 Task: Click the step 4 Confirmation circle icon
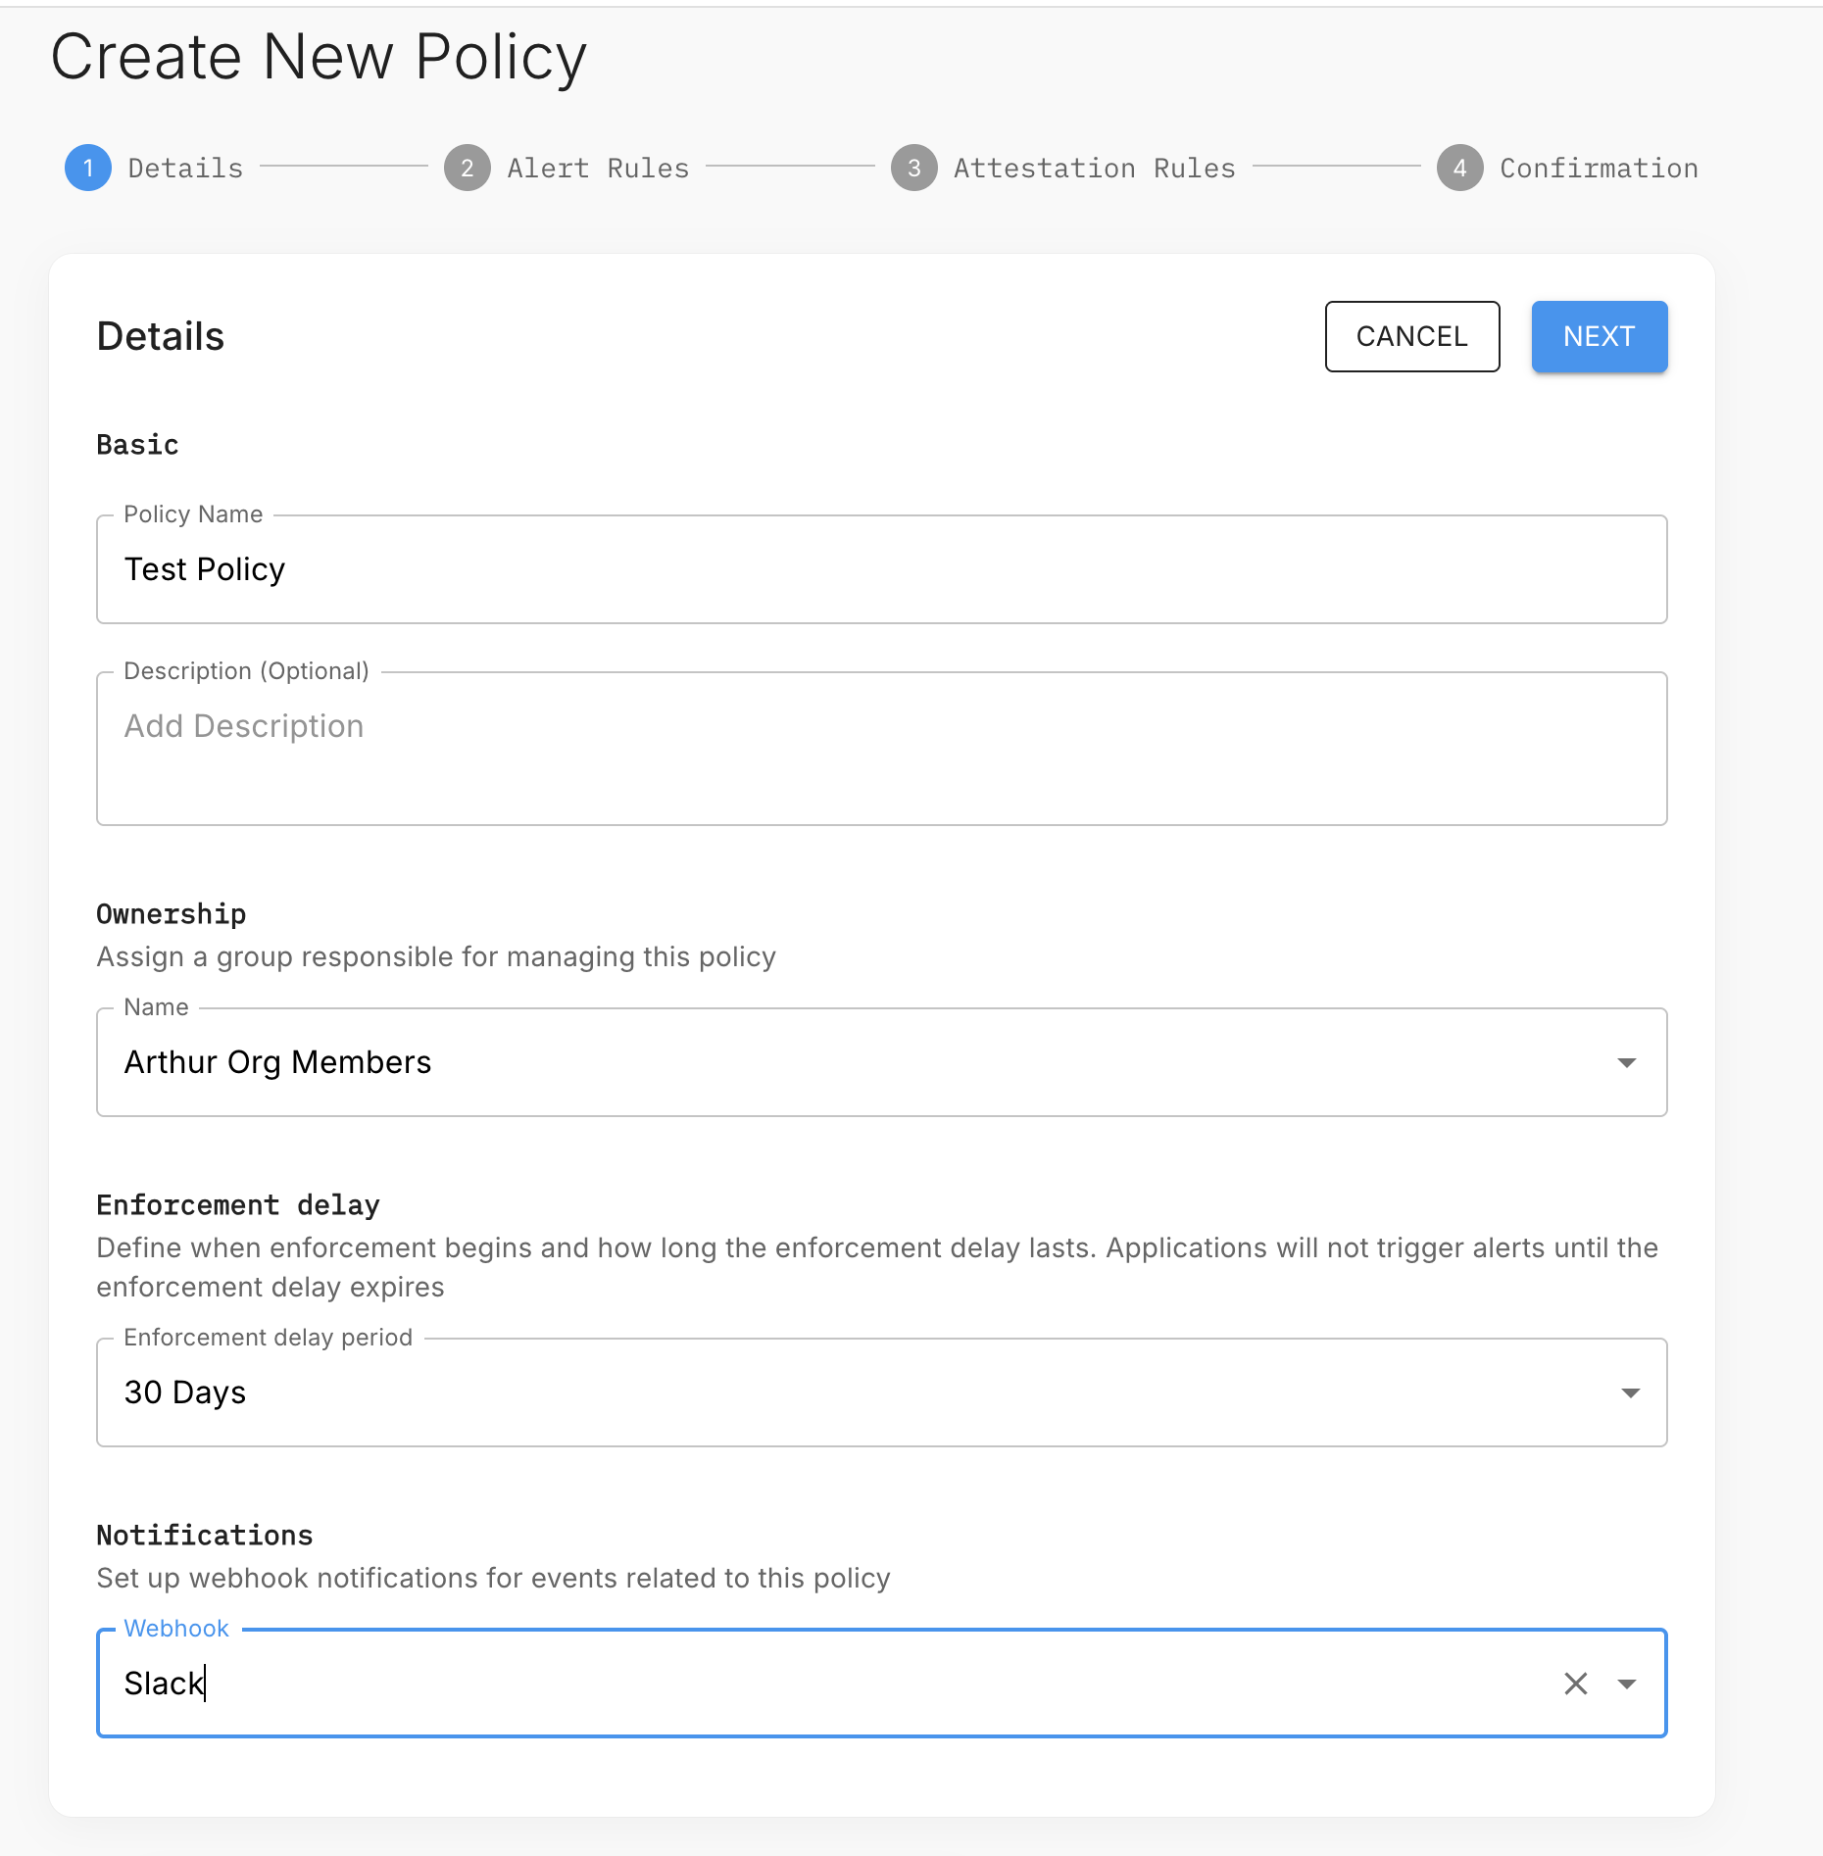(1460, 168)
